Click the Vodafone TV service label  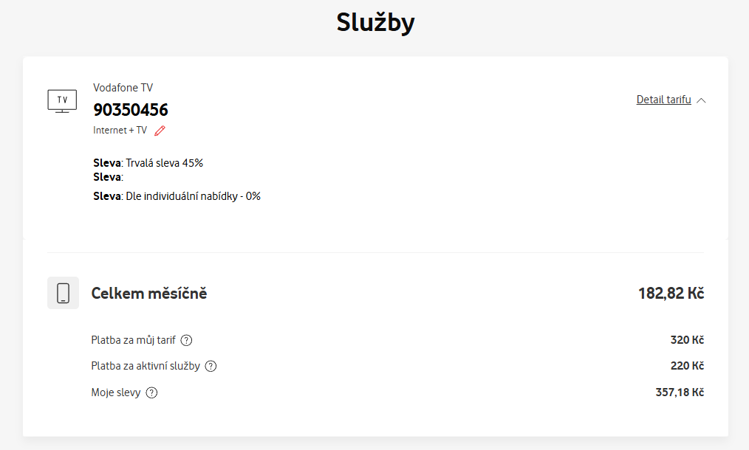pos(123,87)
